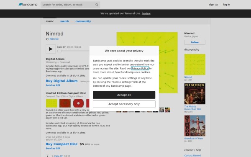Screen dimensions: 251x157
Task: Open the yellow Nimrod discography cover
Action: click(x=195, y=64)
